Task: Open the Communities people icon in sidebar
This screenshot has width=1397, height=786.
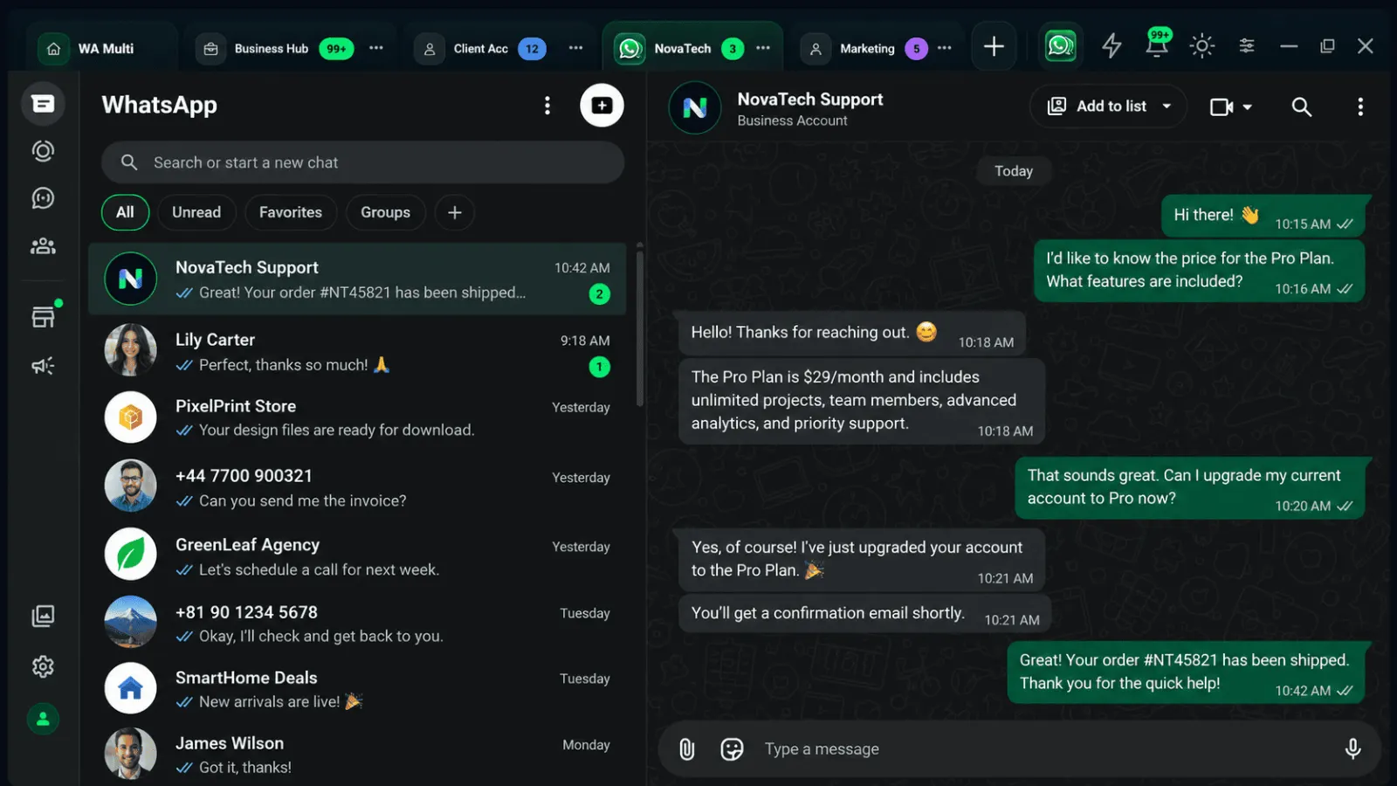Action: [x=43, y=246]
